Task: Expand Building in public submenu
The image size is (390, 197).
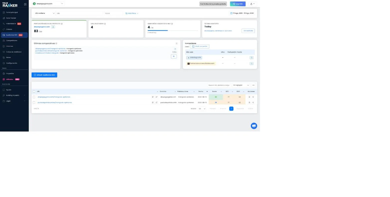Action: click(14, 95)
